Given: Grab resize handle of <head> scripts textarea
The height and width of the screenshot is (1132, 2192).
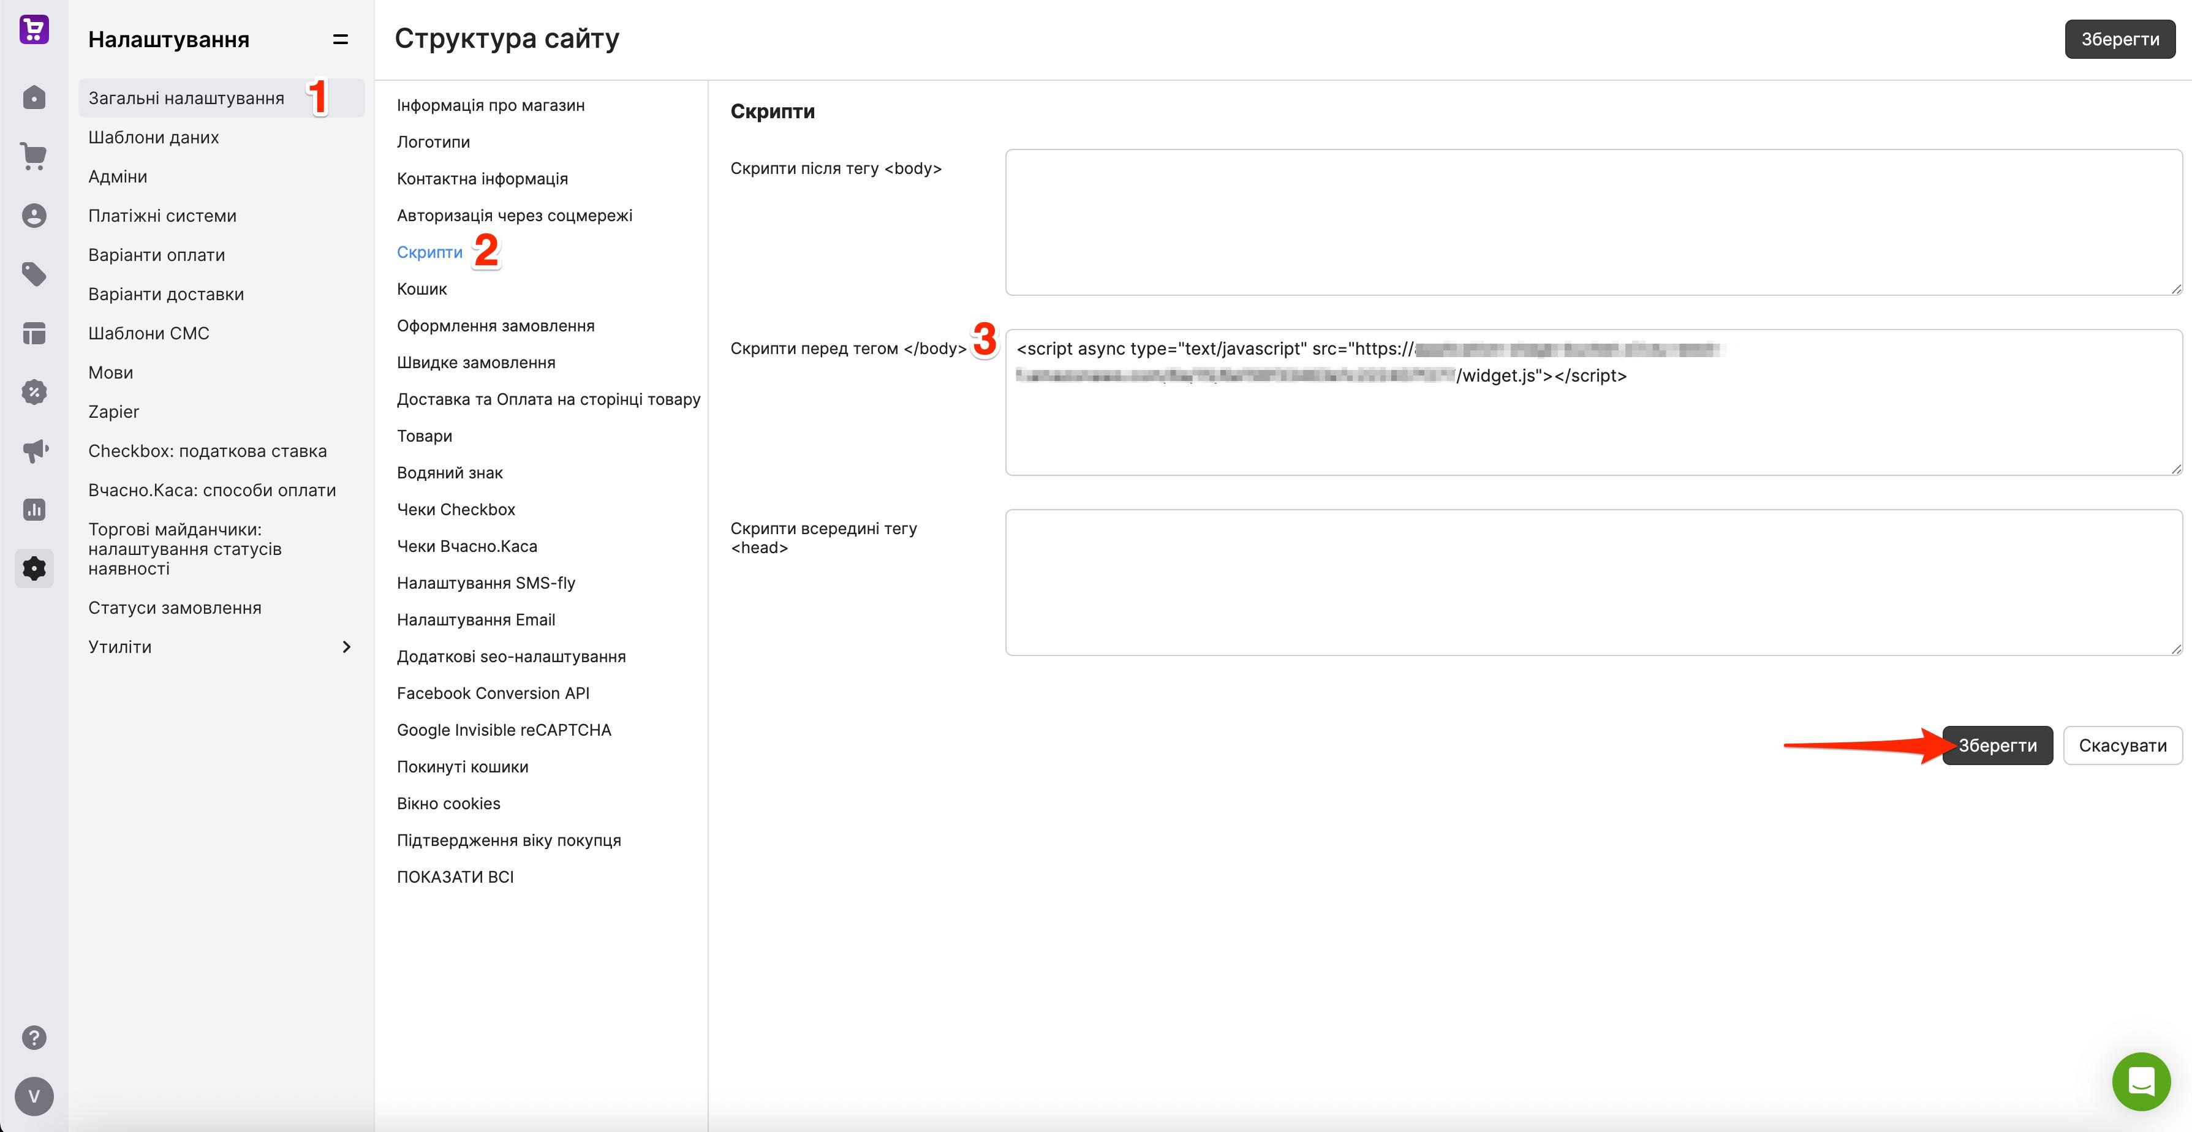Looking at the screenshot, I should pos(2176,649).
